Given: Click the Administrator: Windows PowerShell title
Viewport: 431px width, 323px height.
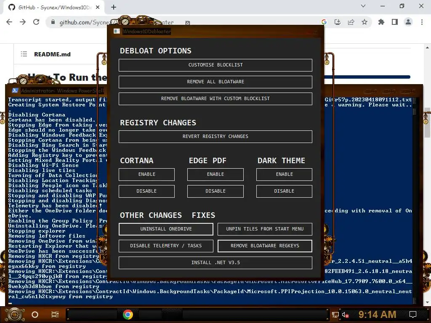Looking at the screenshot, I should click(62, 91).
